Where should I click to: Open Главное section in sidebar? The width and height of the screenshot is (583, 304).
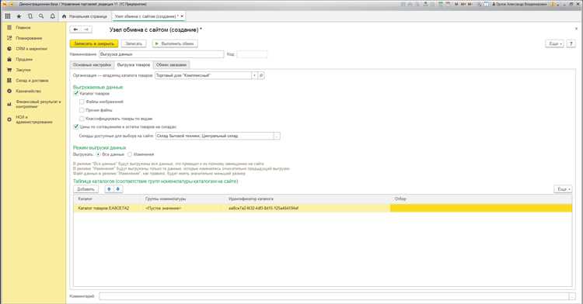(x=23, y=28)
